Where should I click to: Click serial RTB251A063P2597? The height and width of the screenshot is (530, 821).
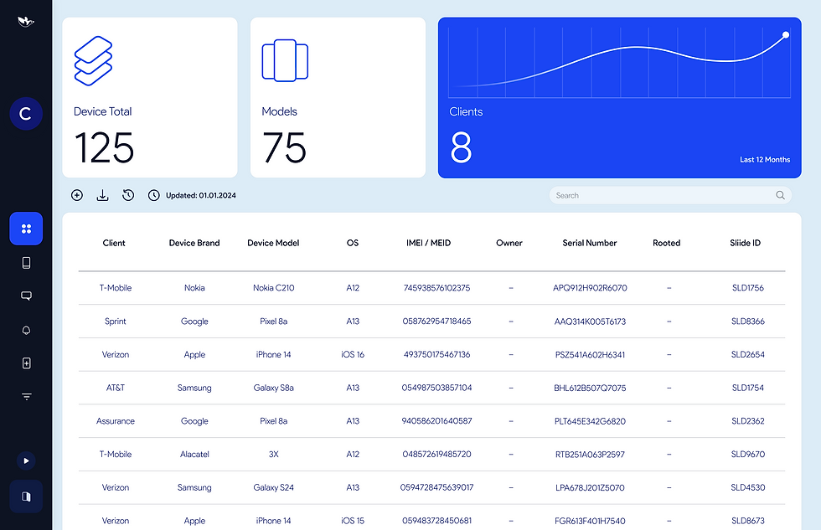click(x=590, y=454)
